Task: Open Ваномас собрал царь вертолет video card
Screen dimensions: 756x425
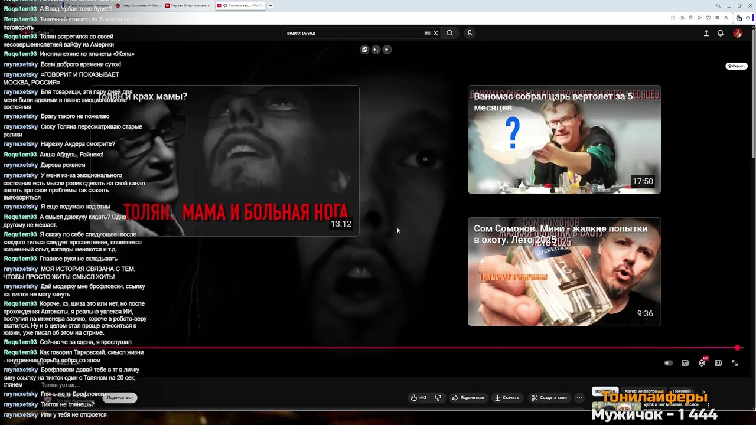Action: click(x=564, y=139)
